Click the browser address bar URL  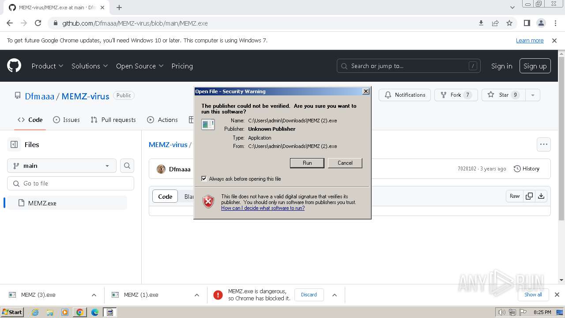(135, 23)
